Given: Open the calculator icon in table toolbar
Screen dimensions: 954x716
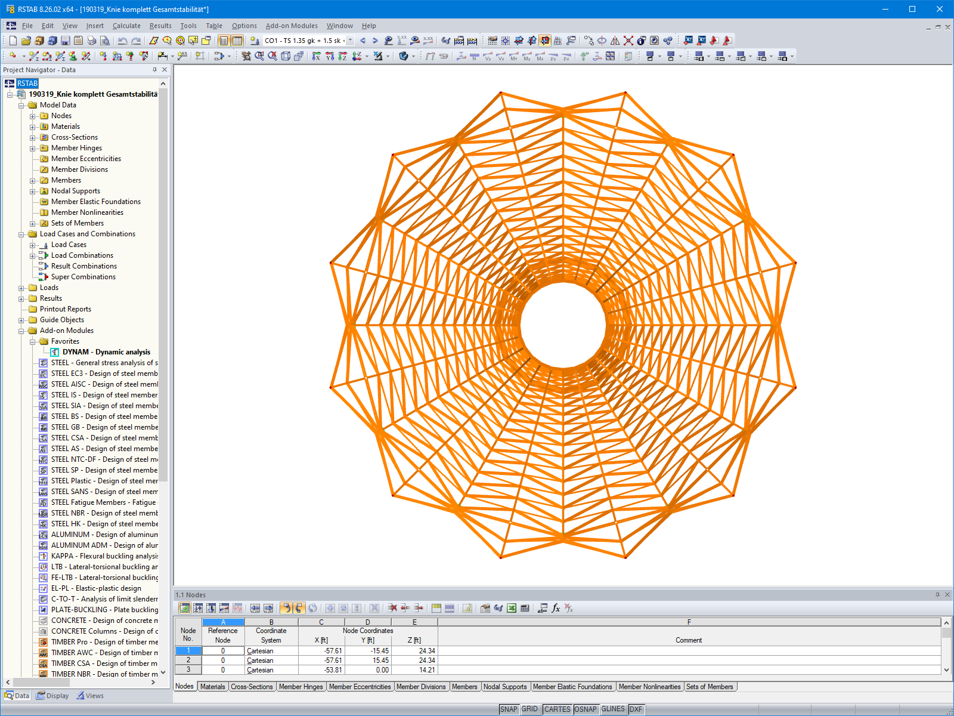Looking at the screenshot, I should tap(525, 609).
